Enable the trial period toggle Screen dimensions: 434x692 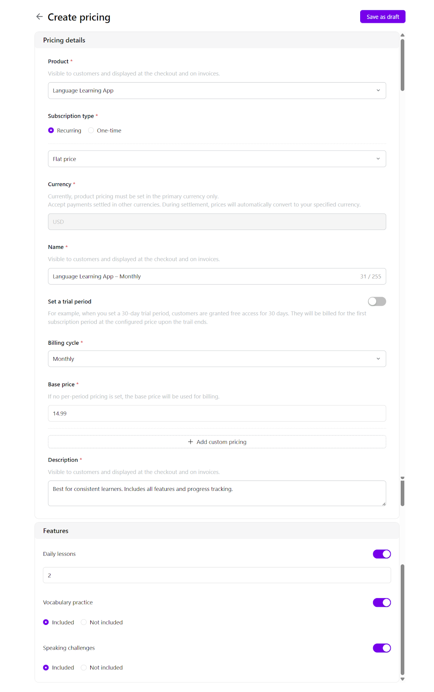tap(377, 301)
